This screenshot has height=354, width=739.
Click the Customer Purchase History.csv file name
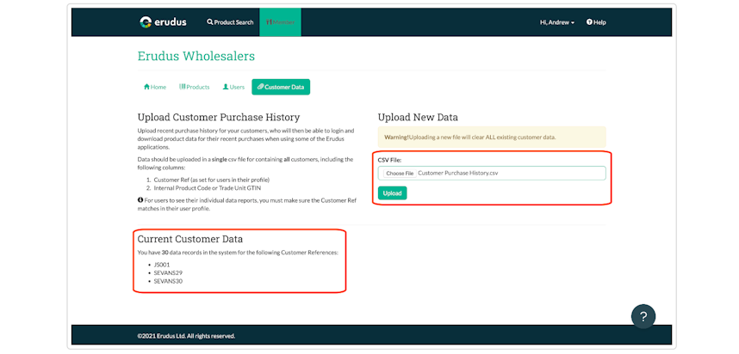[458, 173]
